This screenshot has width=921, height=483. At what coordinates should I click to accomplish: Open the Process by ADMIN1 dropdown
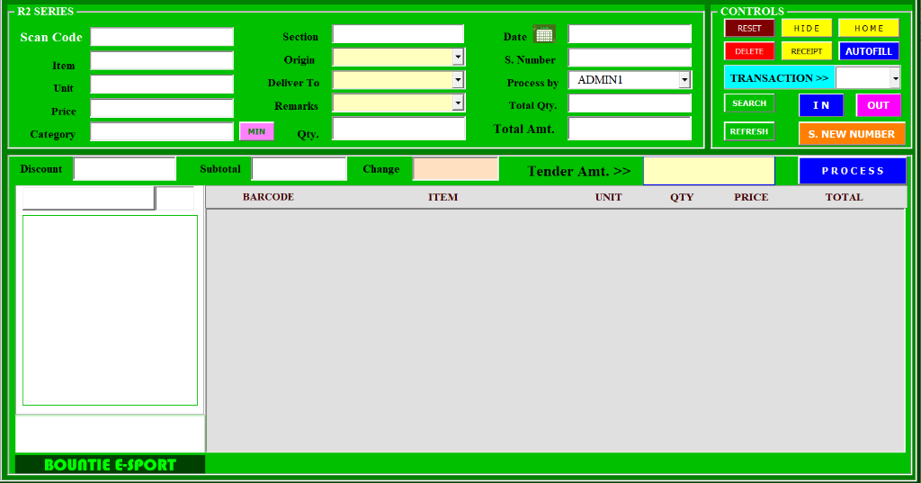coord(684,80)
